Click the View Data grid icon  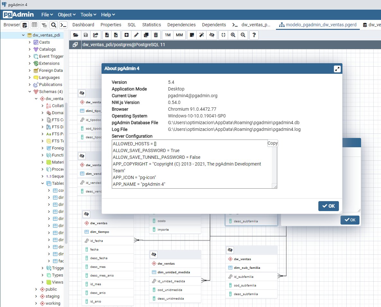point(34,25)
